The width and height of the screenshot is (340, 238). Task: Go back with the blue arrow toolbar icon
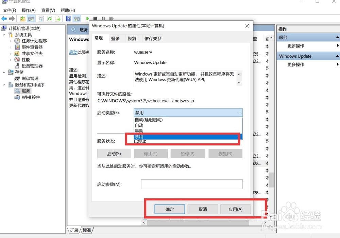pyautogui.click(x=4, y=19)
